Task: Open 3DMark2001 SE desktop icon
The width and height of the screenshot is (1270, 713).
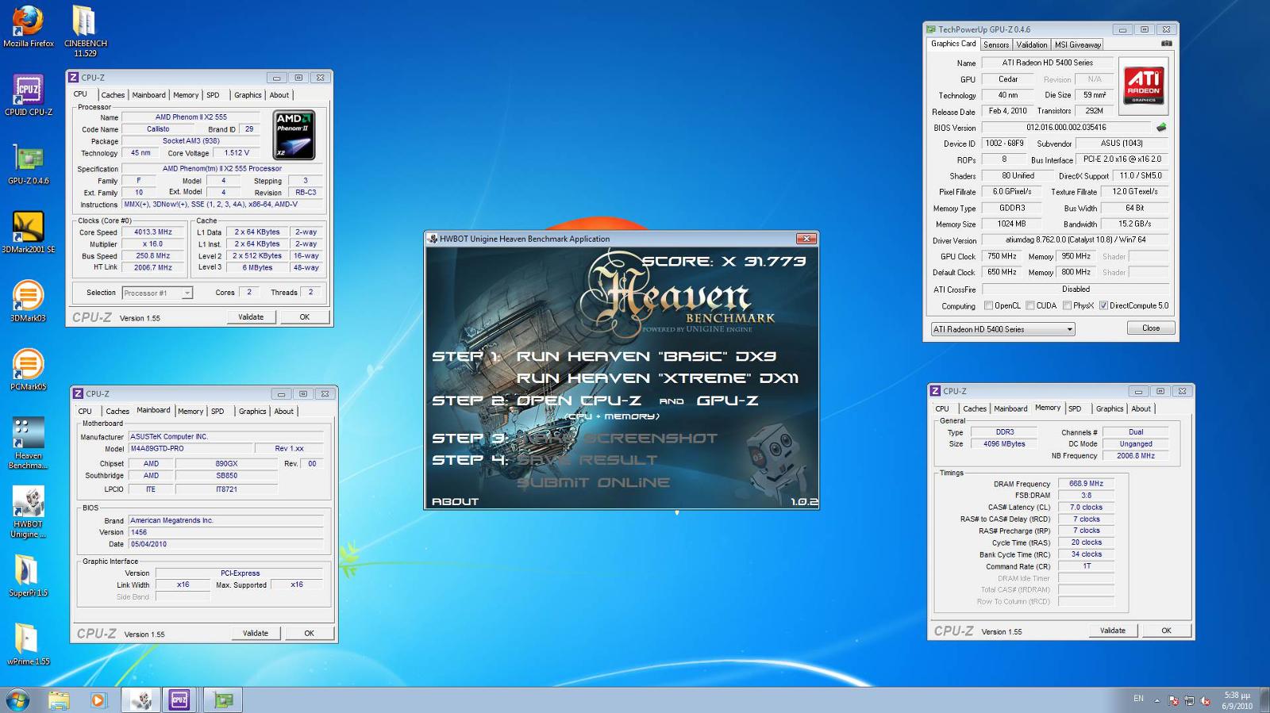Action: 29,232
